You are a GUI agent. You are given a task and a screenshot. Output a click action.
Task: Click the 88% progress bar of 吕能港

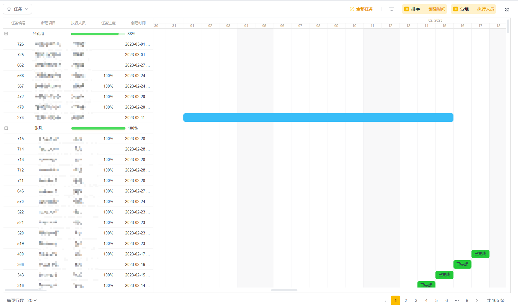(98, 34)
